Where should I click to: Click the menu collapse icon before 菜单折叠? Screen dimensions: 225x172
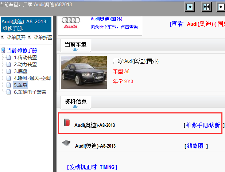[29, 37]
